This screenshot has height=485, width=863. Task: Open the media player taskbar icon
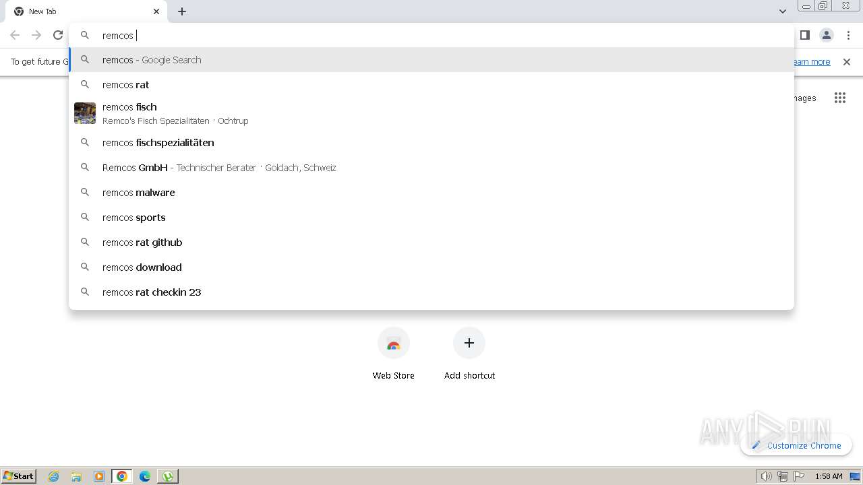point(99,476)
